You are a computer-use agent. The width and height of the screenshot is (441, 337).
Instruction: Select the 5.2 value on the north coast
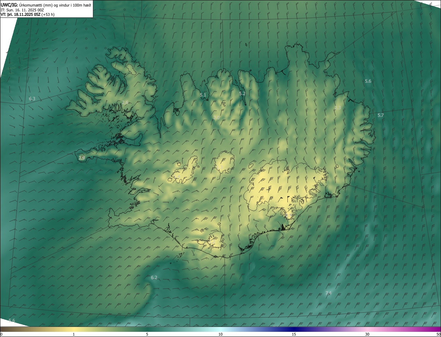242,93
